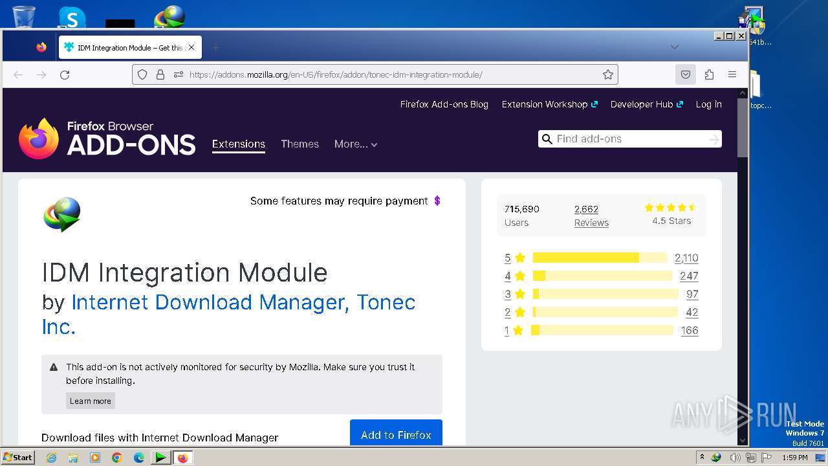Open Extension Workshop link
This screenshot has height=466, width=828.
tap(550, 104)
